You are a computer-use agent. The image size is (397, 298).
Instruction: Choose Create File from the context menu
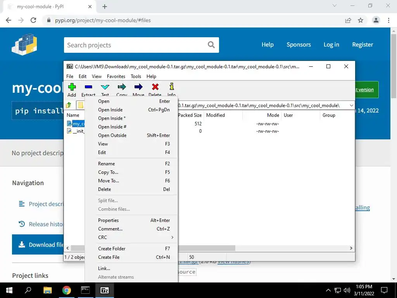click(131, 257)
